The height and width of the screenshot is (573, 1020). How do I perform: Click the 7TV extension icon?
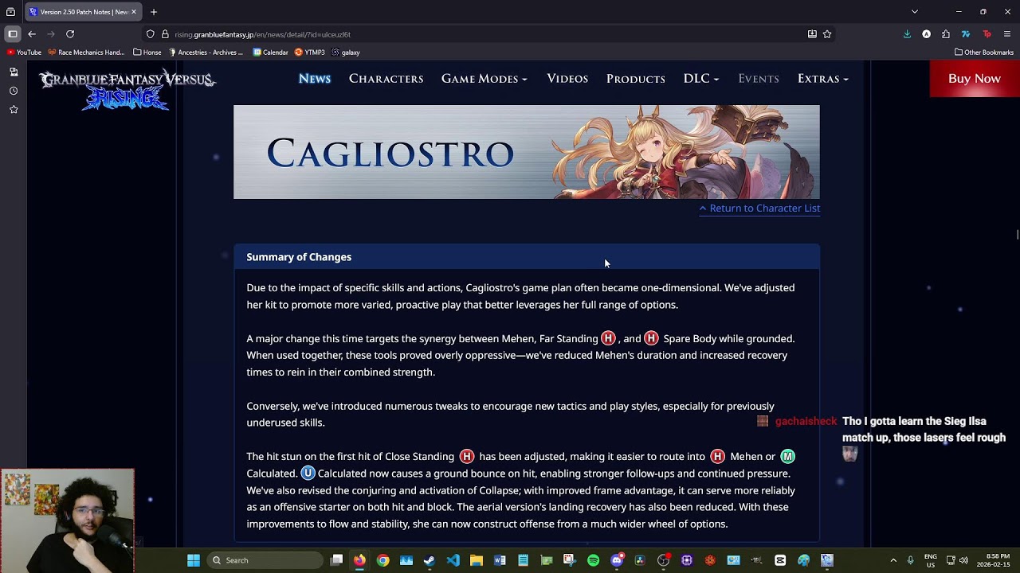(966, 34)
